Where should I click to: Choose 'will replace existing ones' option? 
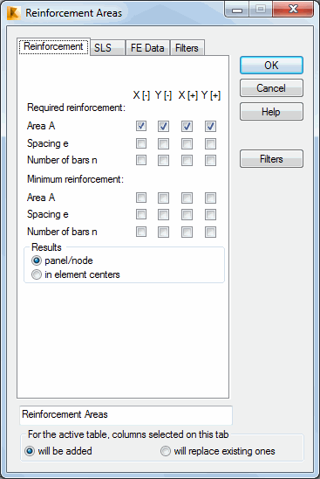pos(218,451)
